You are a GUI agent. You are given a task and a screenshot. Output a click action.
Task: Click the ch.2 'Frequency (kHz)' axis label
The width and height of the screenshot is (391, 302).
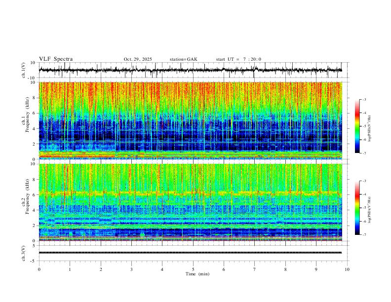(x=27, y=196)
